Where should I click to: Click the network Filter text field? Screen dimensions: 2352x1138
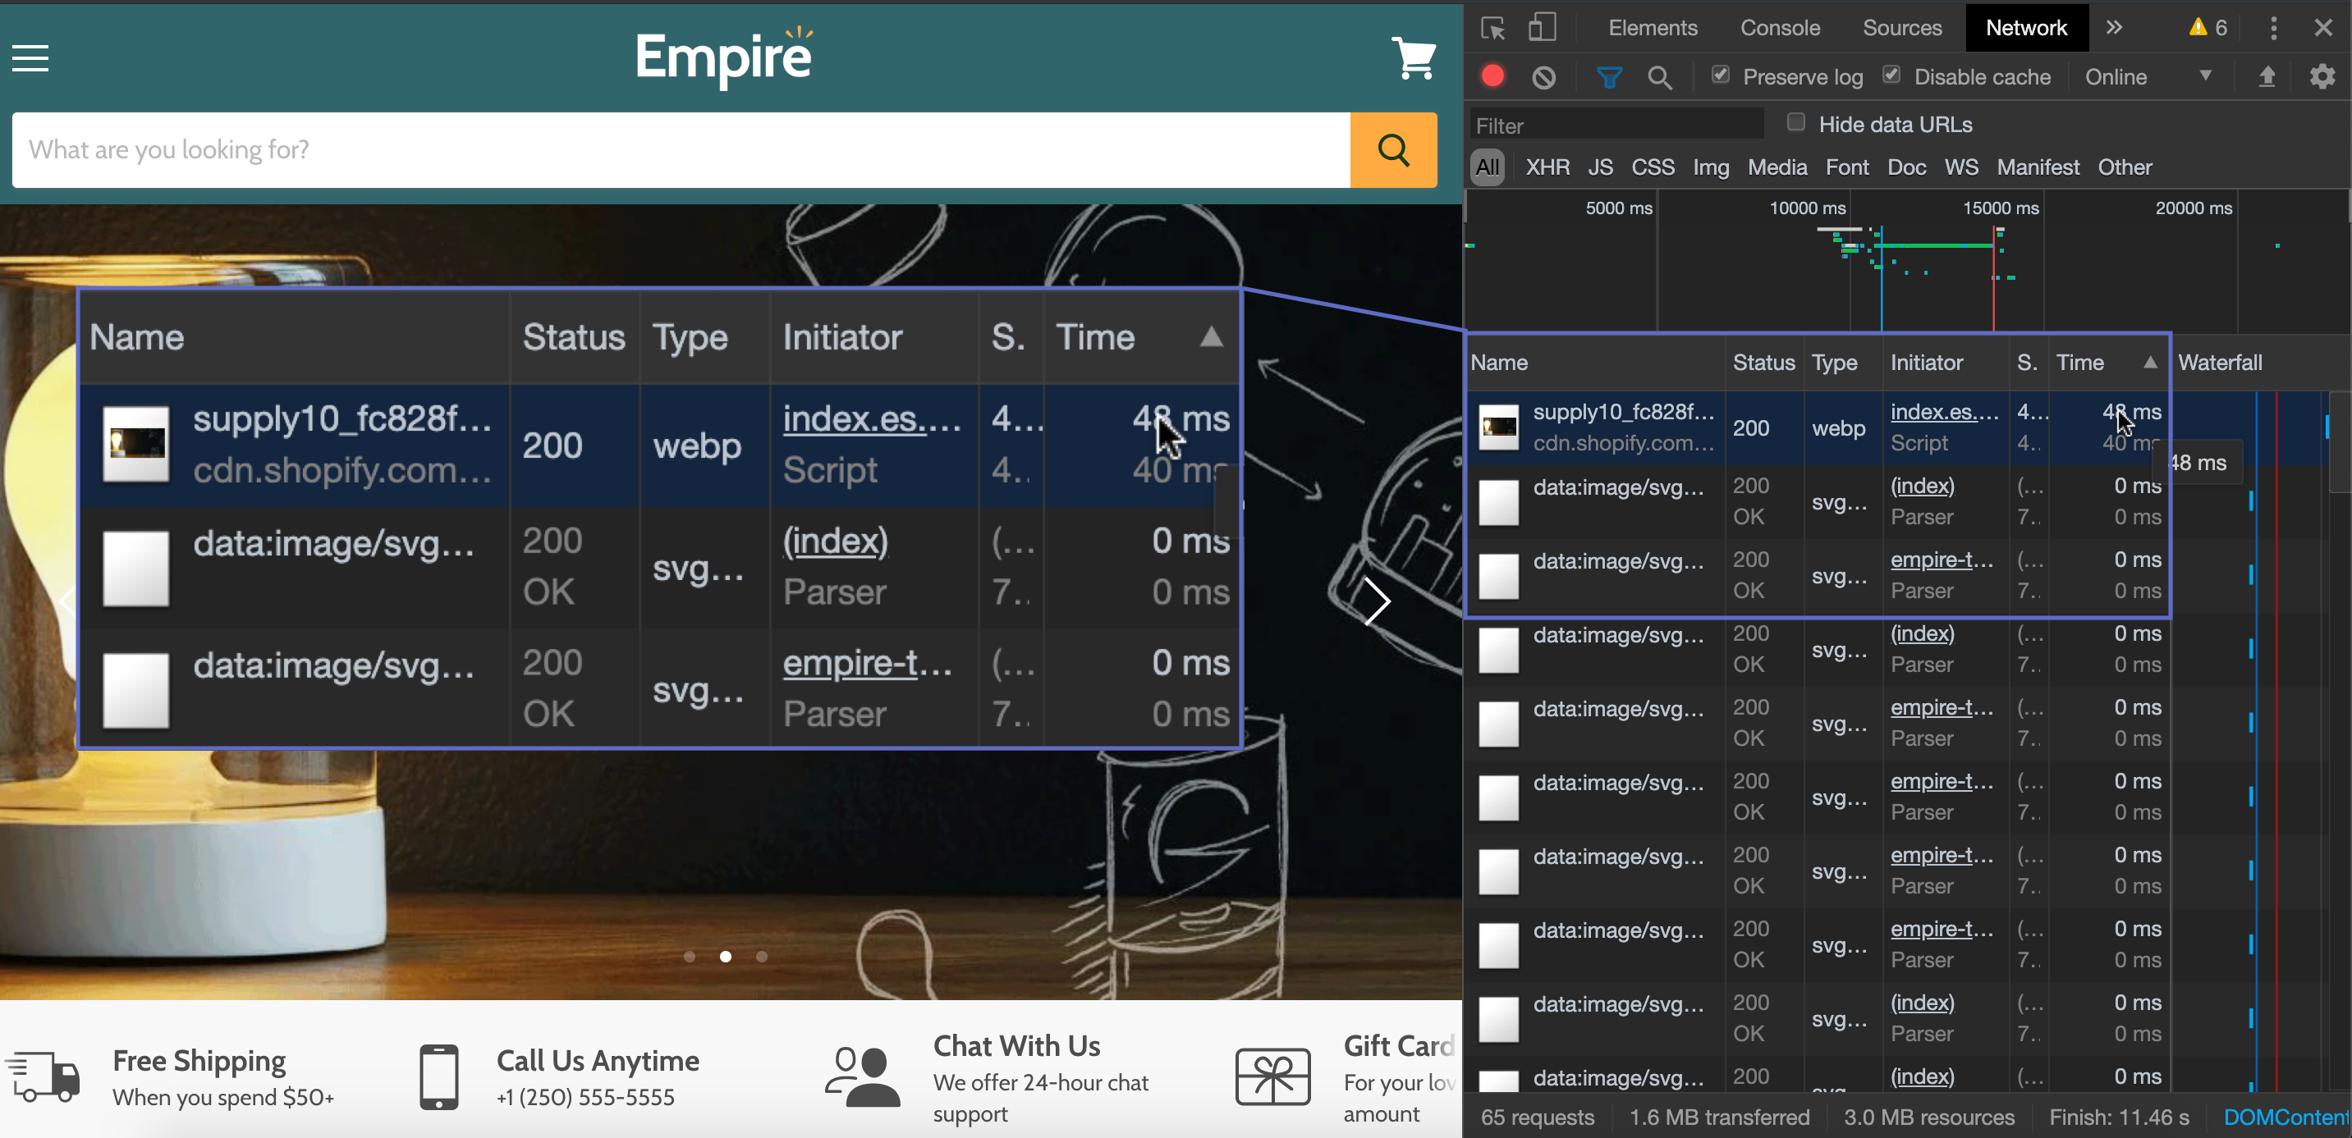(1616, 126)
